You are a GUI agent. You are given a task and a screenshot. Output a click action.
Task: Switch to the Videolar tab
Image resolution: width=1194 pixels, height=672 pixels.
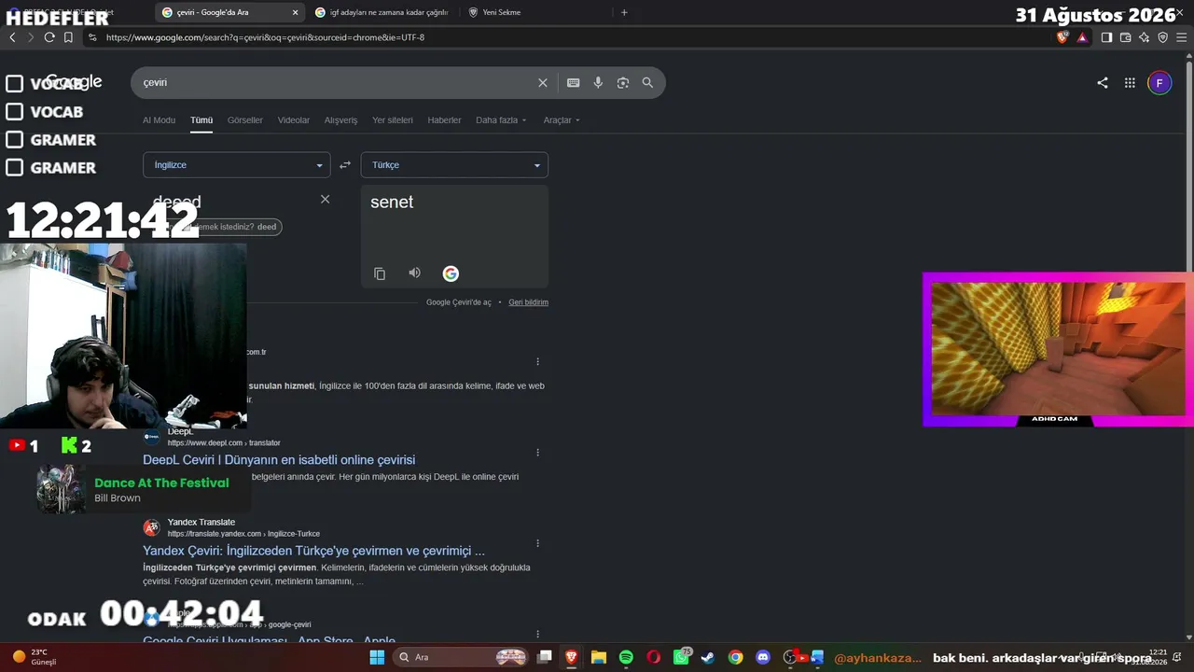coord(294,120)
